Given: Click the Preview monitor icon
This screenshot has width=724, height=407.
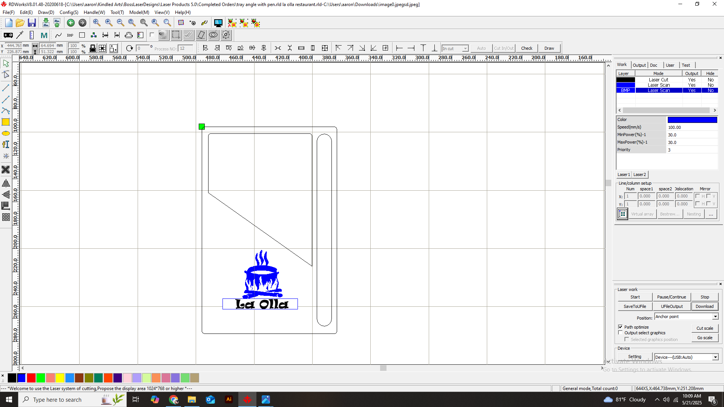Looking at the screenshot, I should point(218,23).
